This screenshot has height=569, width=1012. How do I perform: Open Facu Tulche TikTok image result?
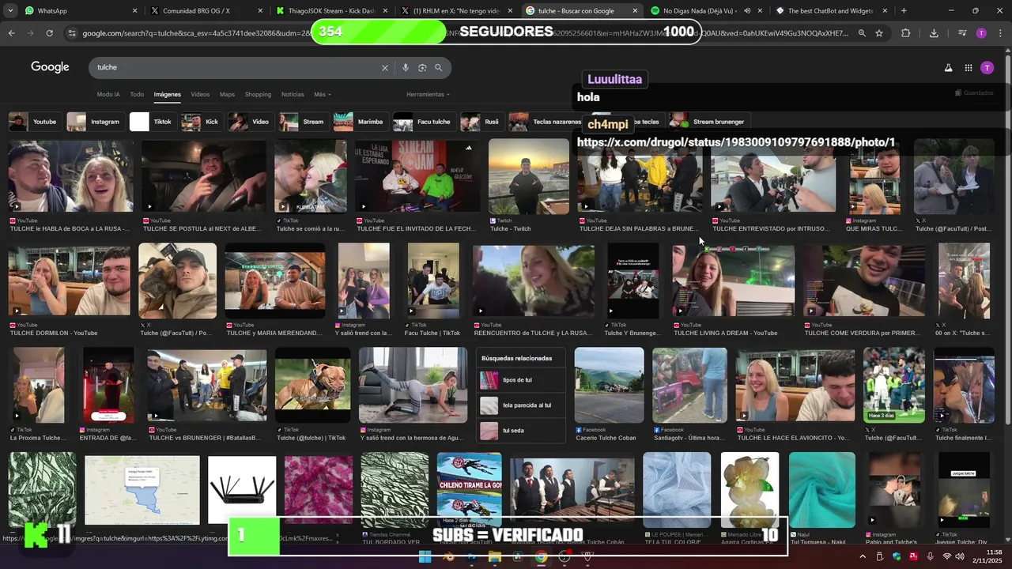point(433,281)
